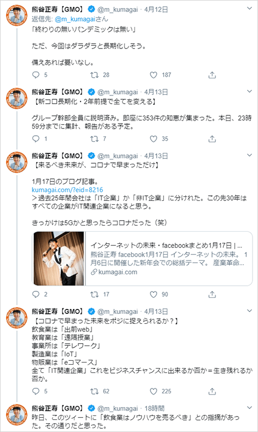The width and height of the screenshot is (258, 432).
Task: Open the @m_kumagaiさん reply mention link
Action: [x=81, y=19]
